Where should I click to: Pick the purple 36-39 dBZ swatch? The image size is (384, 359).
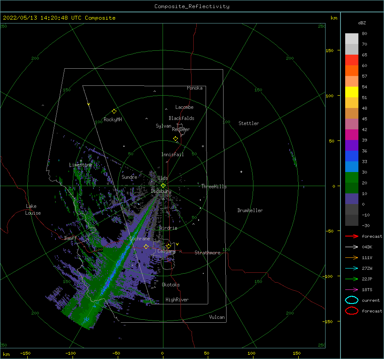click(x=352, y=146)
